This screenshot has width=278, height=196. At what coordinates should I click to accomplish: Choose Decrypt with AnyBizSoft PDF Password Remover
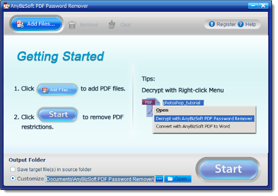pos(204,118)
